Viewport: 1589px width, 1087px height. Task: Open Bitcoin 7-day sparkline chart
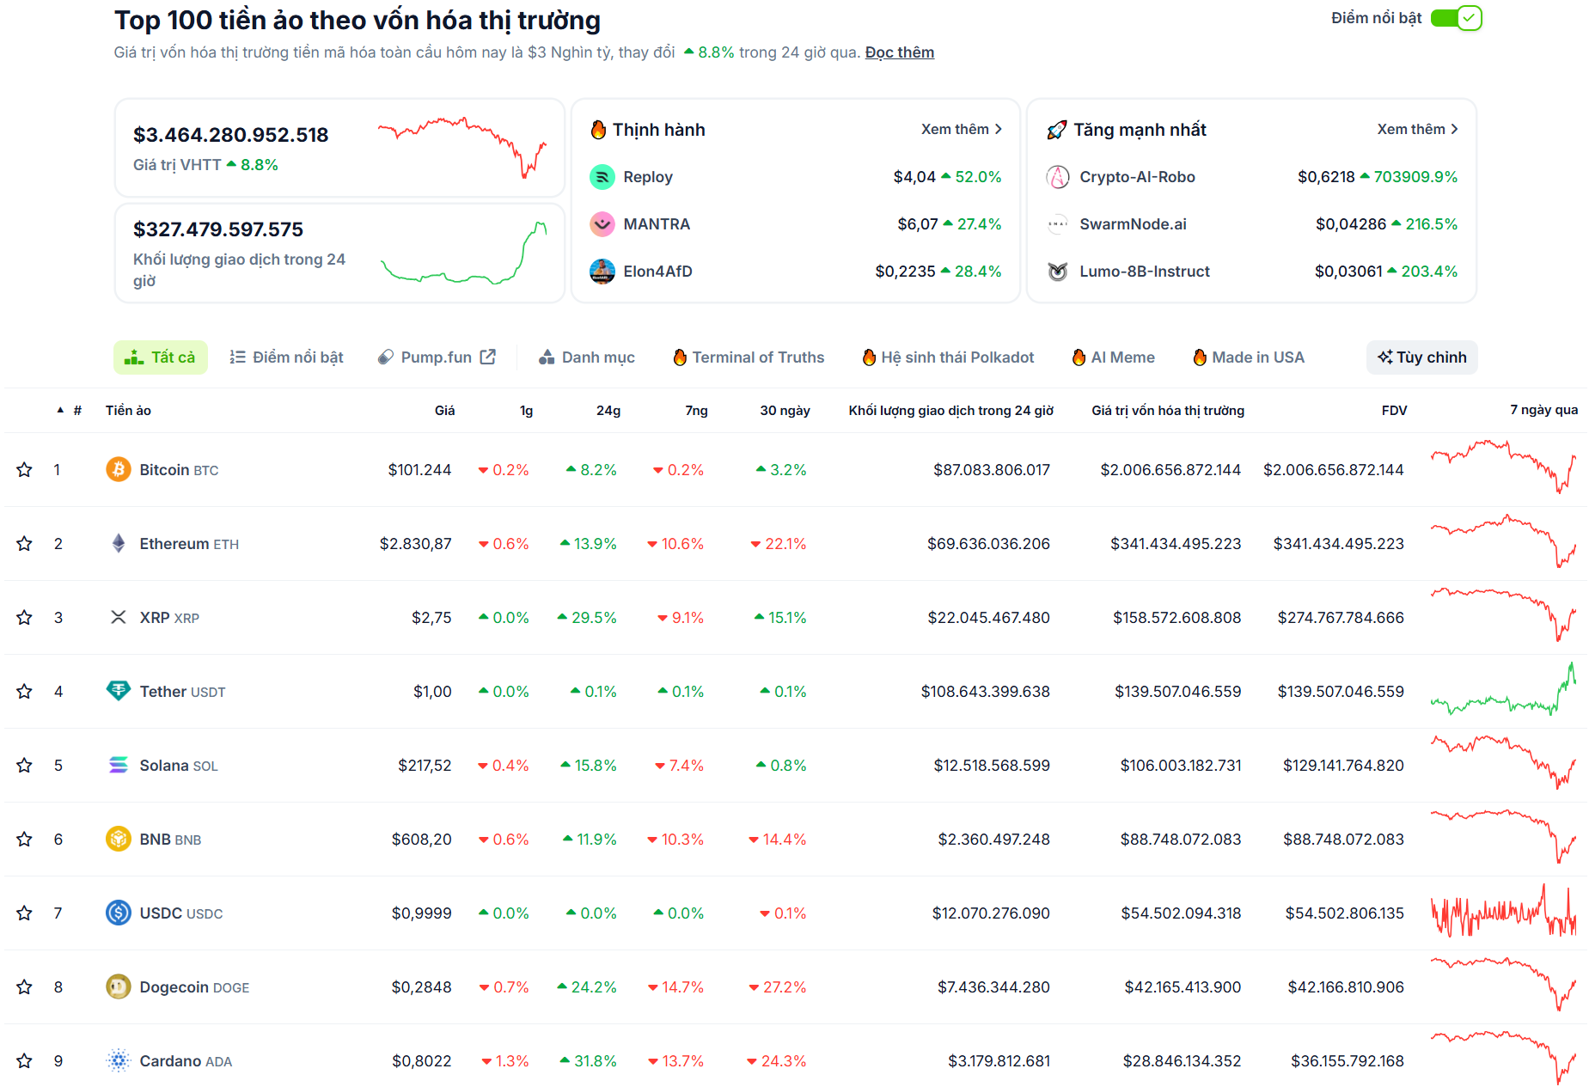tap(1503, 467)
